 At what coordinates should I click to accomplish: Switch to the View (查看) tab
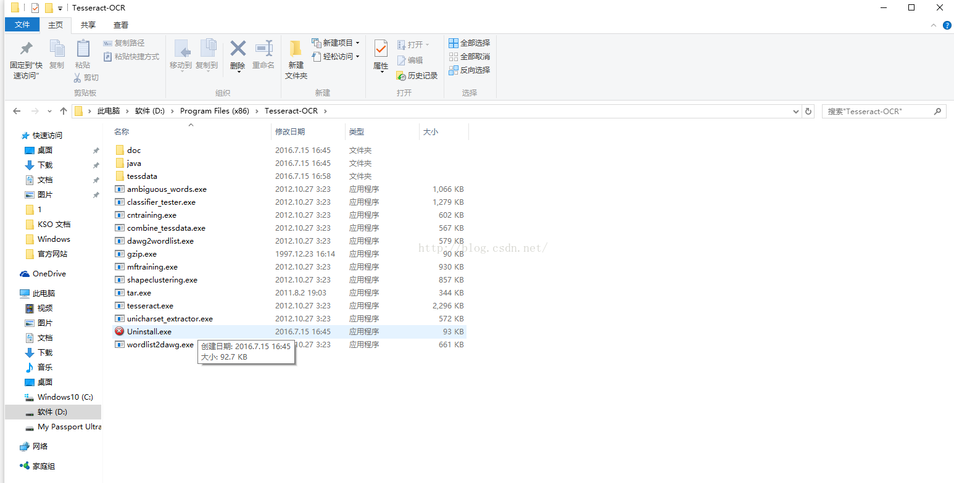point(121,25)
